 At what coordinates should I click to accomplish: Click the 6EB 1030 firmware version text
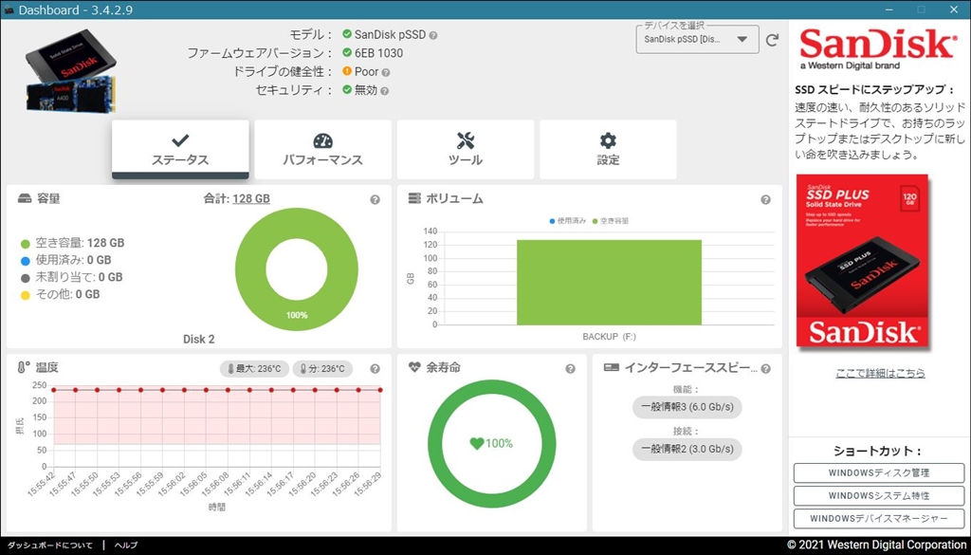pyautogui.click(x=379, y=53)
